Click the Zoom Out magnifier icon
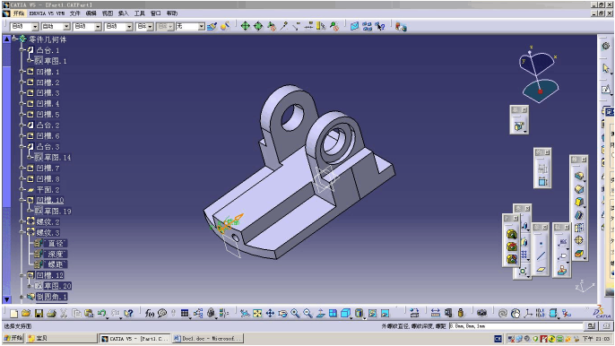 [x=307, y=313]
